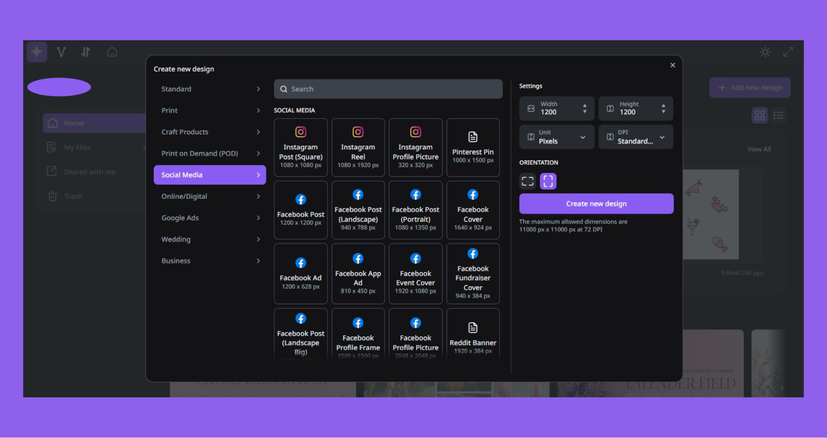Screen dimensions: 827x438
Task: Select landscape orientation
Action: point(527,181)
